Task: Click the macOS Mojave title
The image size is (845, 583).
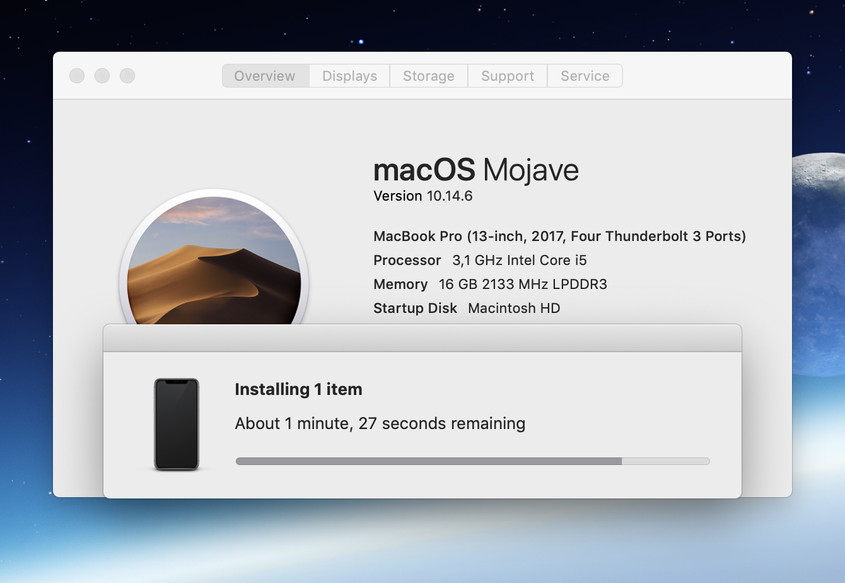Action: point(476,170)
